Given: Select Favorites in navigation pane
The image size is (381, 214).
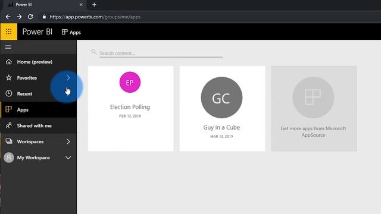Looking at the screenshot, I should [38, 78].
